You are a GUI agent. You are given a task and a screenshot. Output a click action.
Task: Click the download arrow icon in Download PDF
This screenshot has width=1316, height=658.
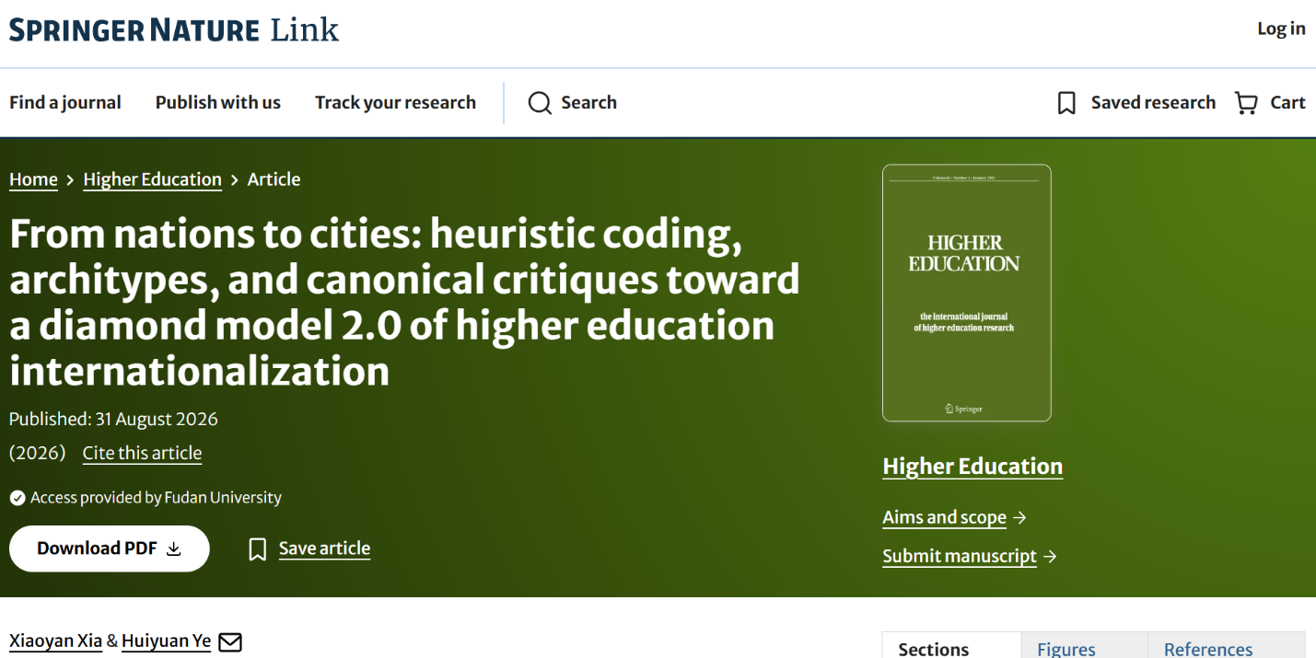pos(174,549)
